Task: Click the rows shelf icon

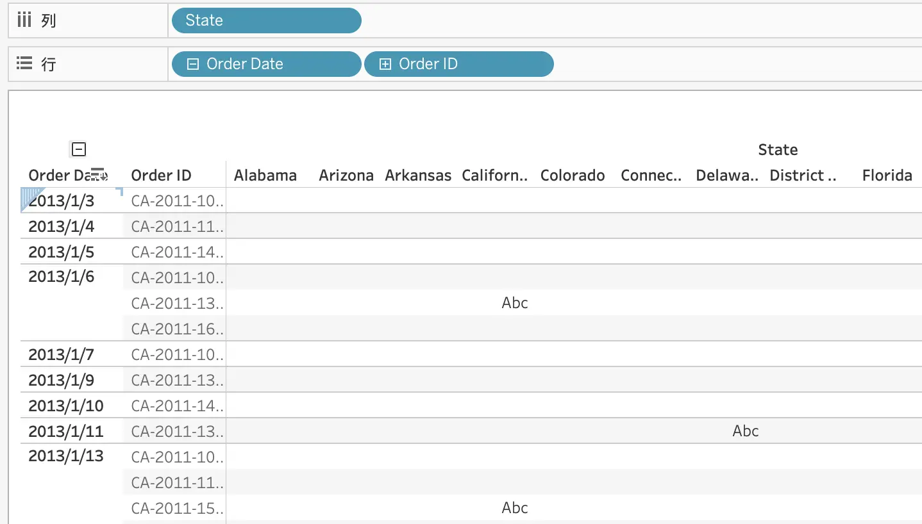Action: pos(24,63)
